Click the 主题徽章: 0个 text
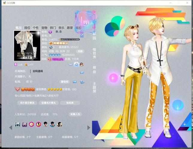This screenshot has width=193, height=149. pos(44,137)
